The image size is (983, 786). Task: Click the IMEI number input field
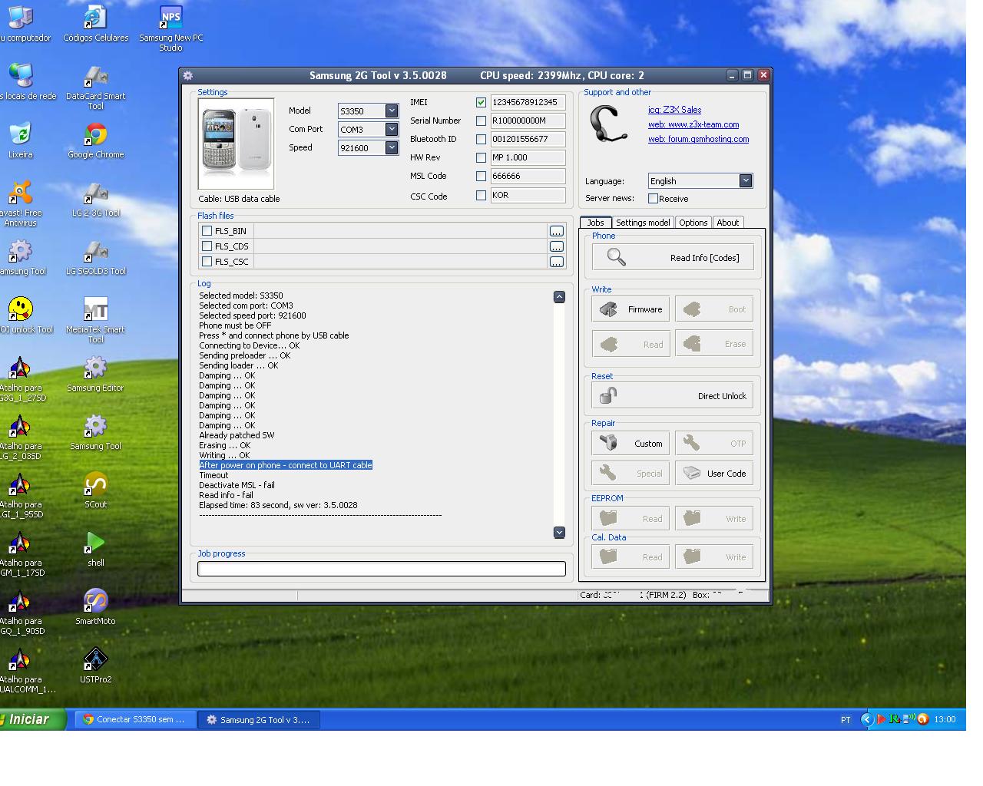coord(528,102)
